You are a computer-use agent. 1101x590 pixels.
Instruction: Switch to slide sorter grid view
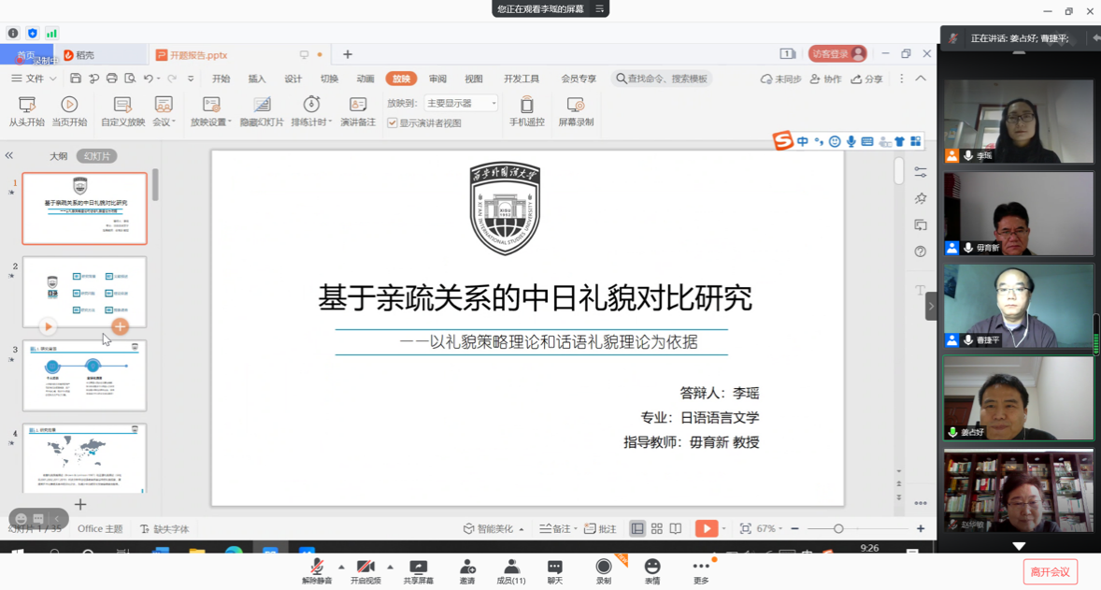657,529
